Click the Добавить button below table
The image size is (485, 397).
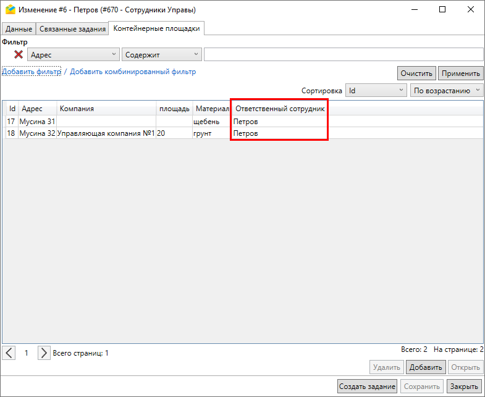coord(425,367)
